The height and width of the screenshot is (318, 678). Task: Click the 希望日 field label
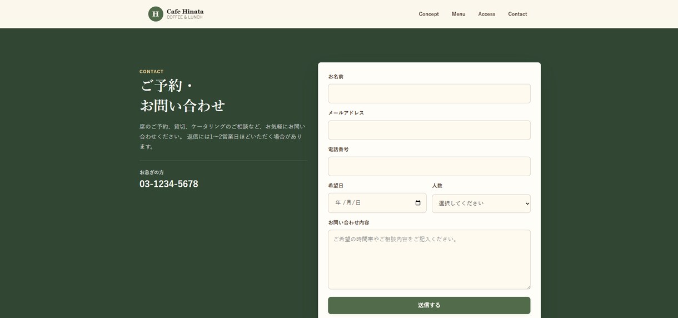point(336,186)
